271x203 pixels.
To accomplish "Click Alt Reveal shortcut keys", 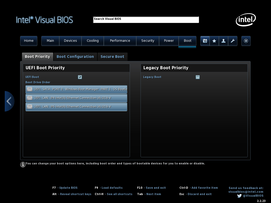I will coord(72,194).
